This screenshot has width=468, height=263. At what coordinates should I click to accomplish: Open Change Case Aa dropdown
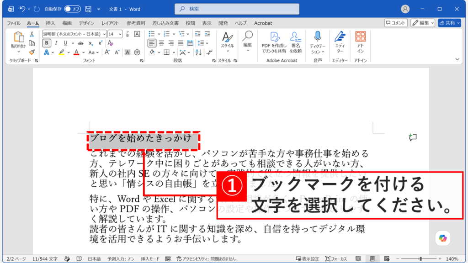[x=93, y=53]
